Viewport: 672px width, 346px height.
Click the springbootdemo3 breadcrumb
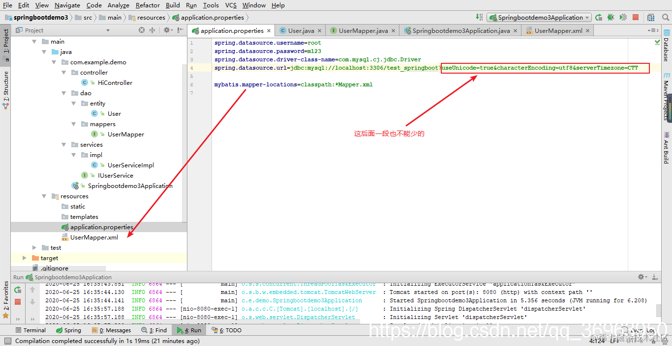37,17
